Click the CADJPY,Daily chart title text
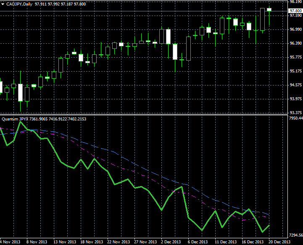This screenshot has width=303, height=245. pos(21,3)
